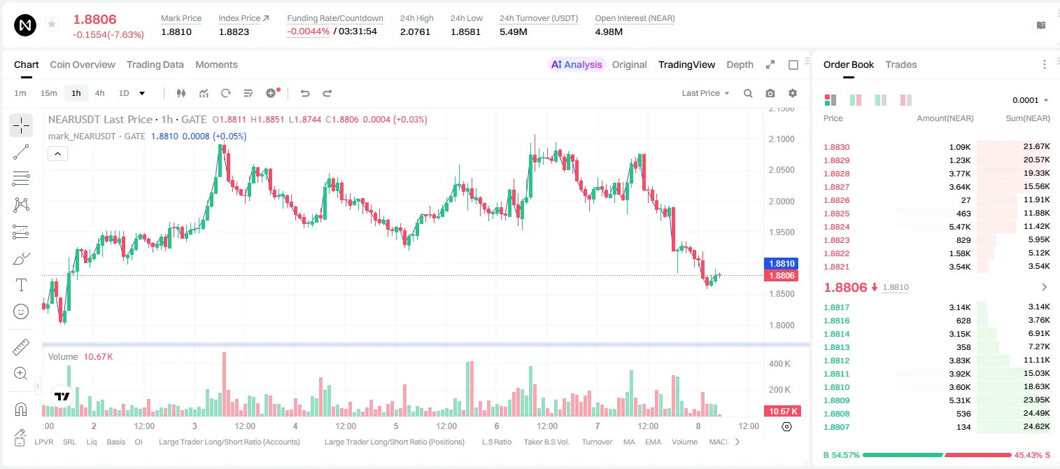Expand more timeframe intervals dropdown arrow
Screen dimensions: 1060x469
142,93
